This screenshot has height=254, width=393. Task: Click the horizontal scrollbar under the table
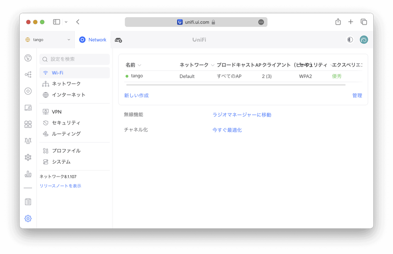[x=236, y=85]
